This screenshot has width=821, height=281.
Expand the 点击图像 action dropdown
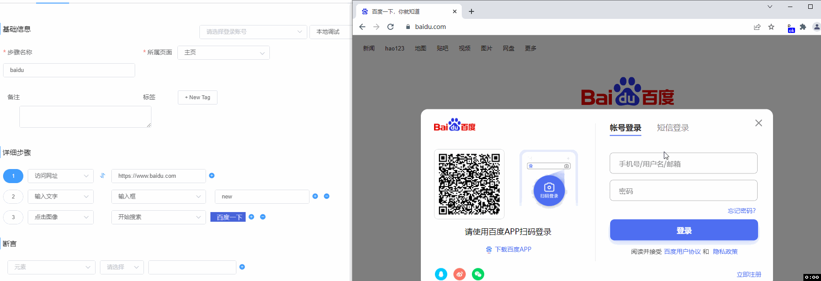point(61,217)
